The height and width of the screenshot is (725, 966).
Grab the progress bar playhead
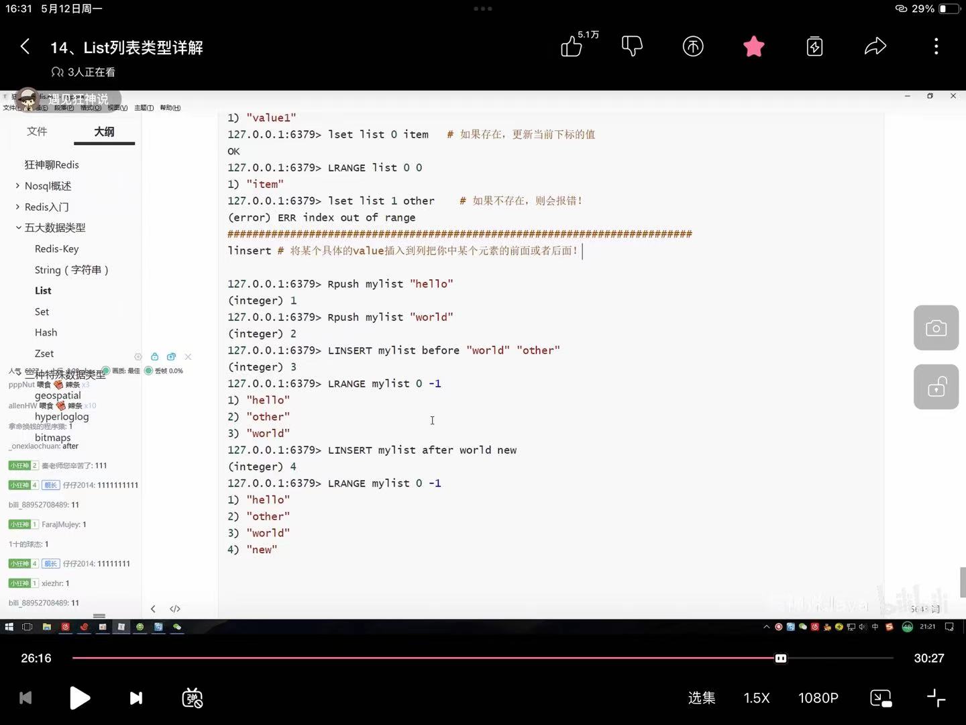click(781, 659)
